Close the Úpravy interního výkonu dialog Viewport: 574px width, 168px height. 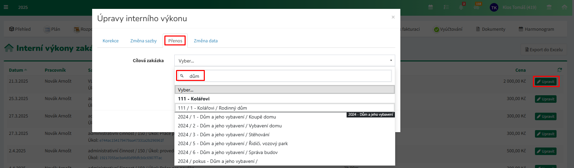point(393,17)
